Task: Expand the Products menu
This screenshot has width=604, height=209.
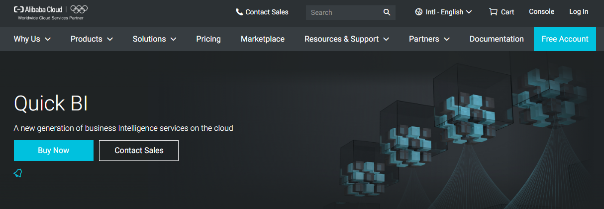Action: click(x=92, y=39)
